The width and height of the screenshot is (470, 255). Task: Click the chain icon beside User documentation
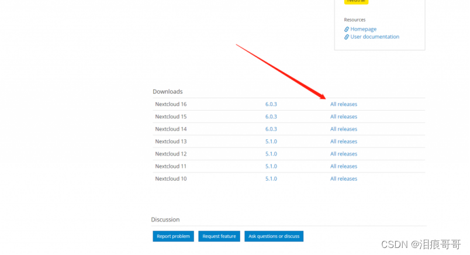click(x=347, y=37)
